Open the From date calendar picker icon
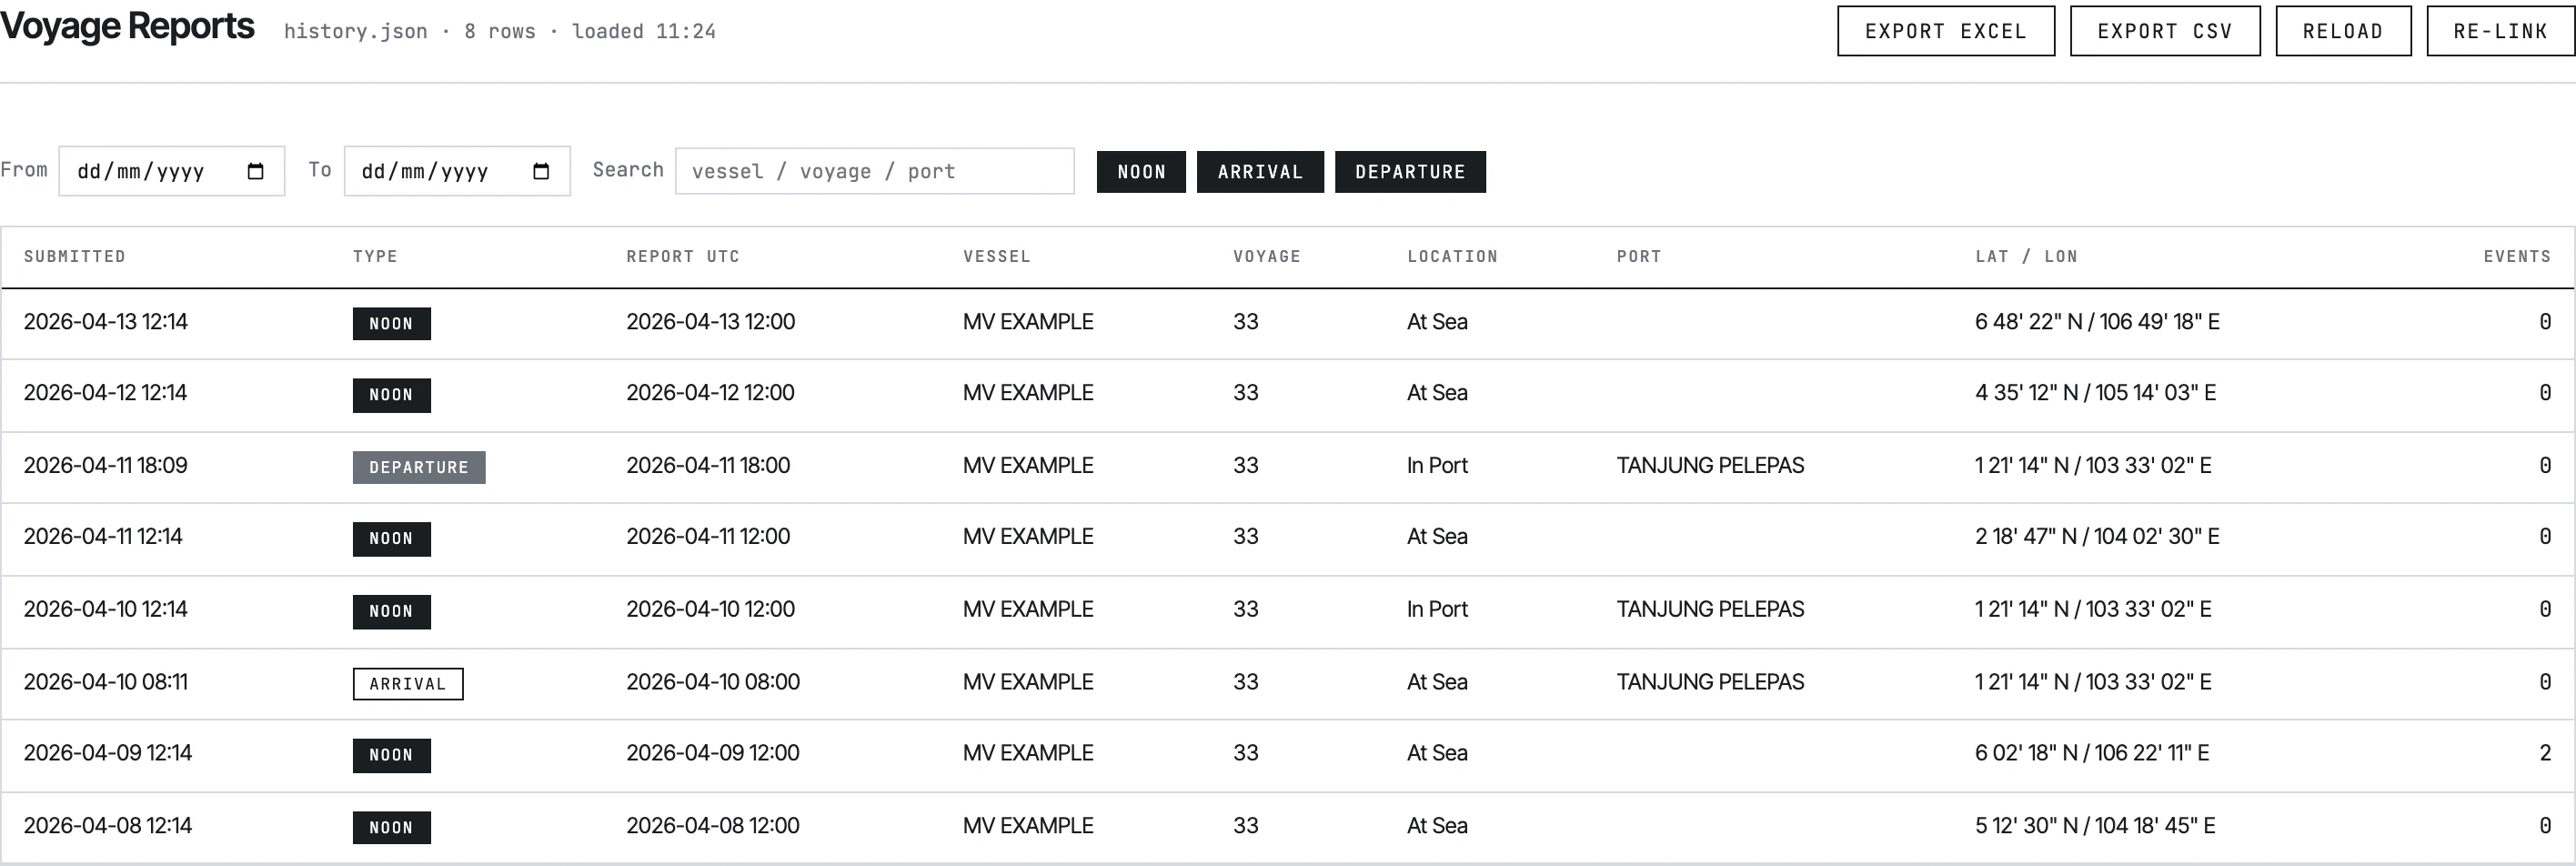Image resolution: width=2576 pixels, height=866 pixels. (x=255, y=171)
